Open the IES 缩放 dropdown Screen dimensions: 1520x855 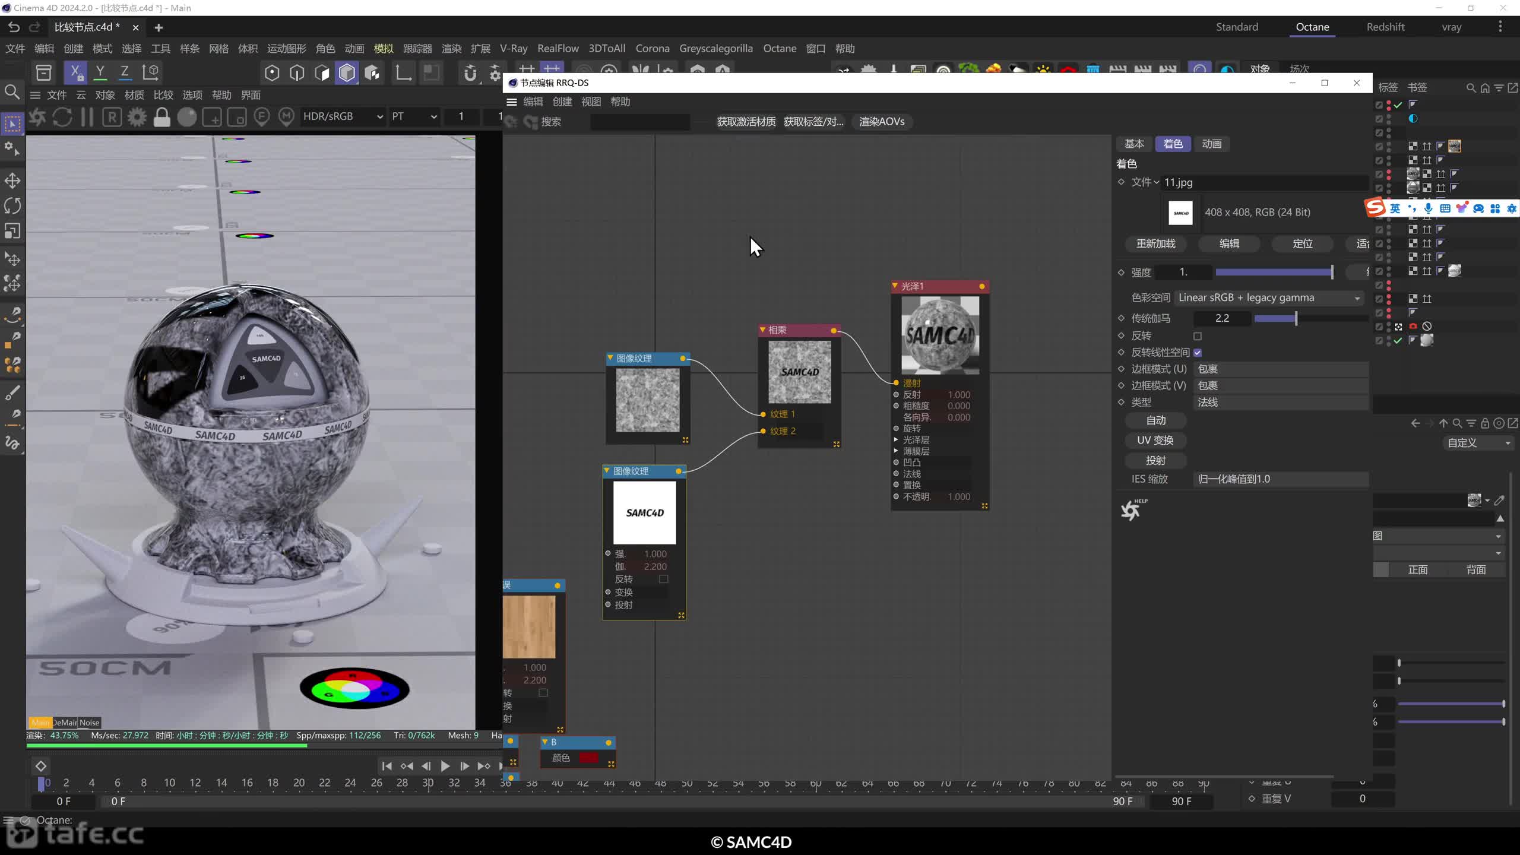1281,479
